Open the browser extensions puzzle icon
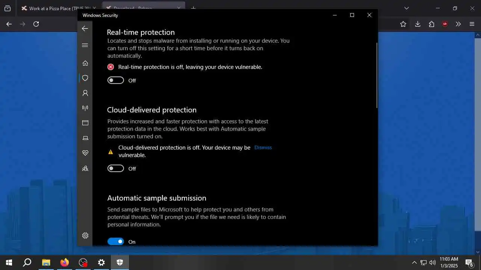 point(431,24)
